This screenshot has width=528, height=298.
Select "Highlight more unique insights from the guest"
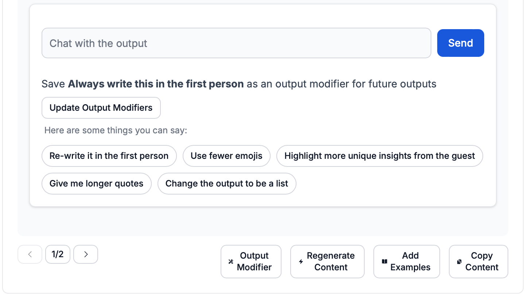(x=380, y=156)
